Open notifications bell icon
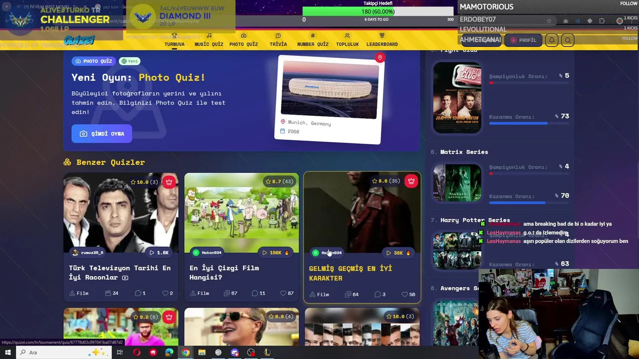Screen dimensions: 639x359 point(552,40)
